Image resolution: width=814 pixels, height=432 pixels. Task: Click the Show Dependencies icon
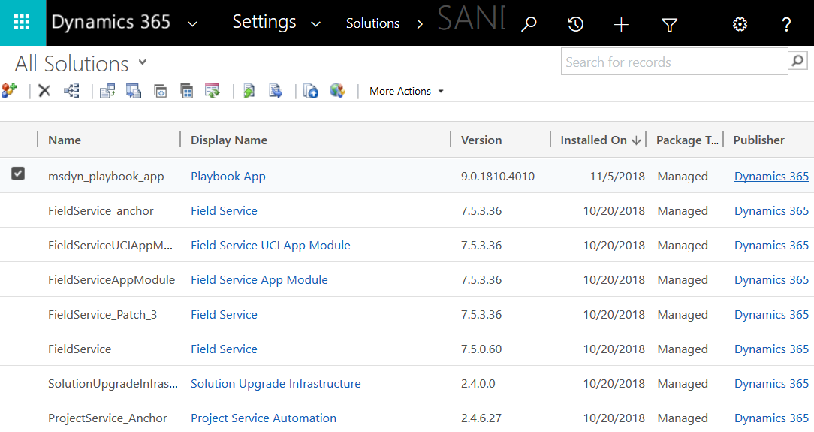71,92
